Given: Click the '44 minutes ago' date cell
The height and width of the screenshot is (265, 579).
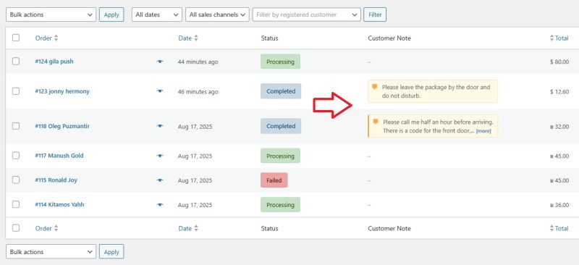Looking at the screenshot, I should (198, 62).
